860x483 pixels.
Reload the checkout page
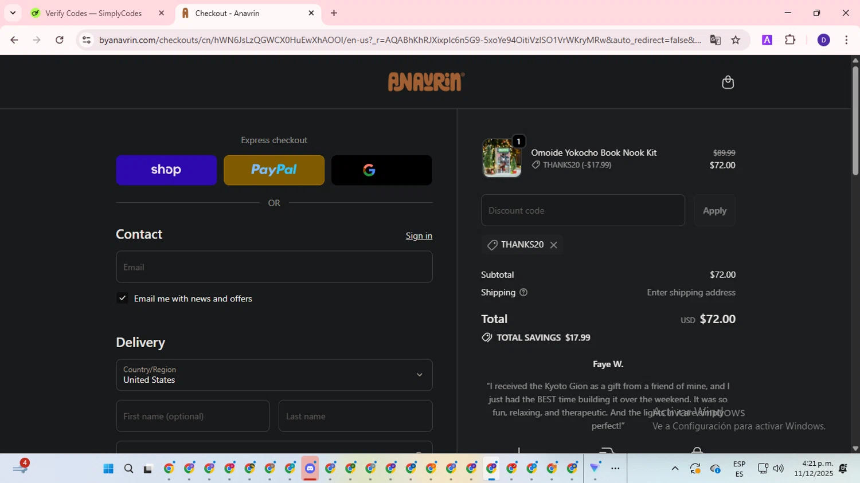(x=60, y=40)
